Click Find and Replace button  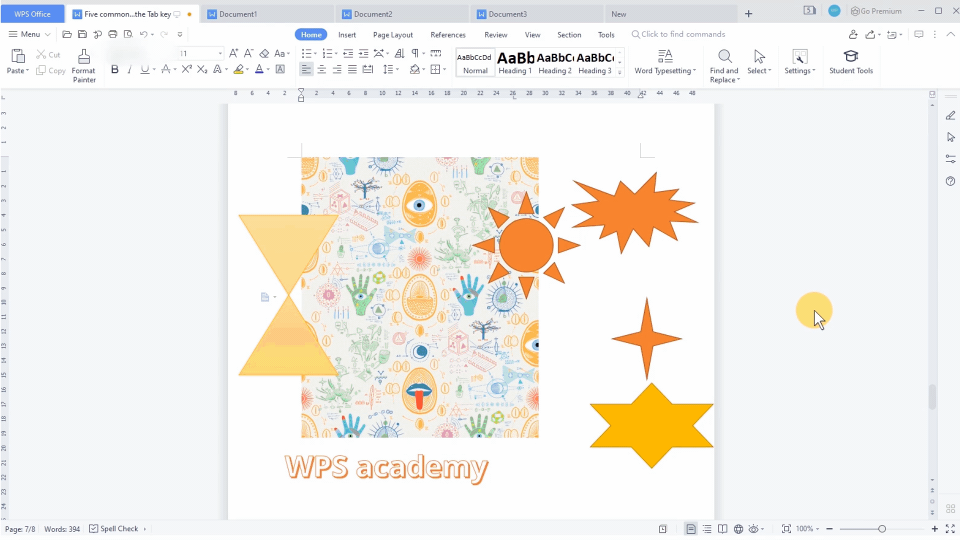[724, 66]
